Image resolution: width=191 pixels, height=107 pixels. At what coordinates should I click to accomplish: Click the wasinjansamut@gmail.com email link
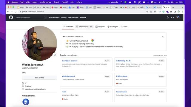point(35,89)
